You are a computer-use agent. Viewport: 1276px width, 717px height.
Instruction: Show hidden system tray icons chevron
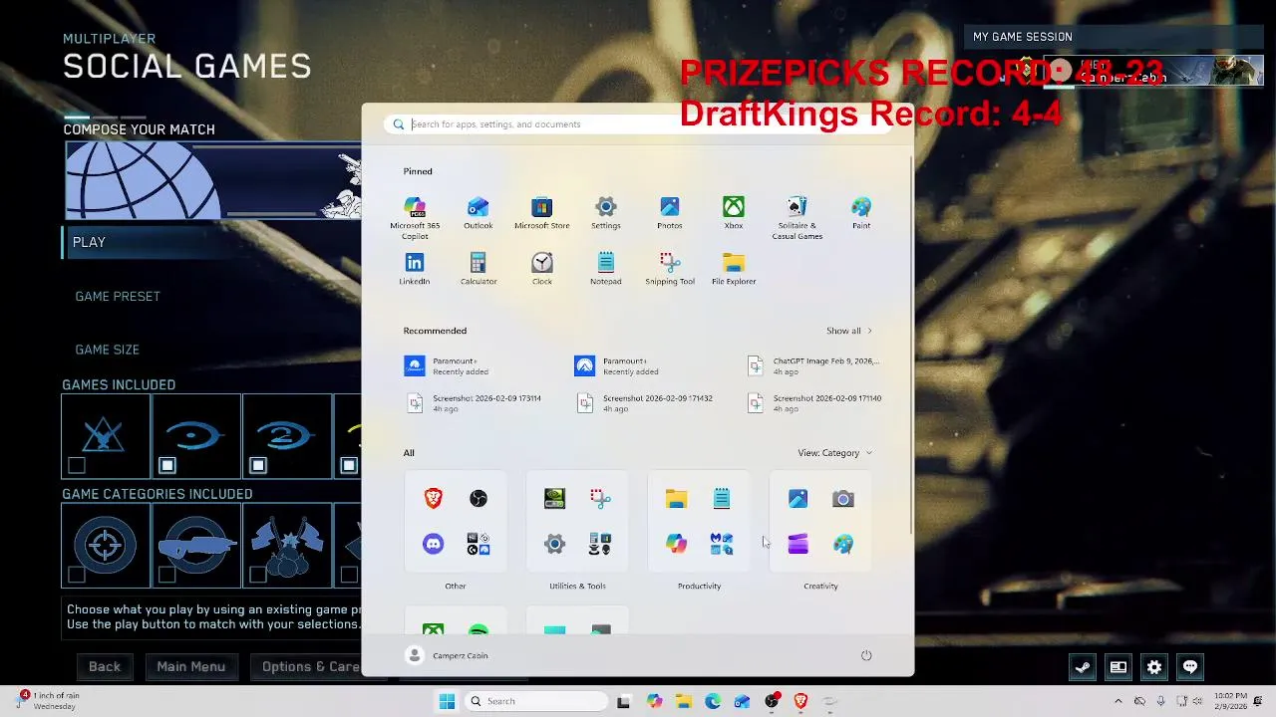(x=1117, y=701)
